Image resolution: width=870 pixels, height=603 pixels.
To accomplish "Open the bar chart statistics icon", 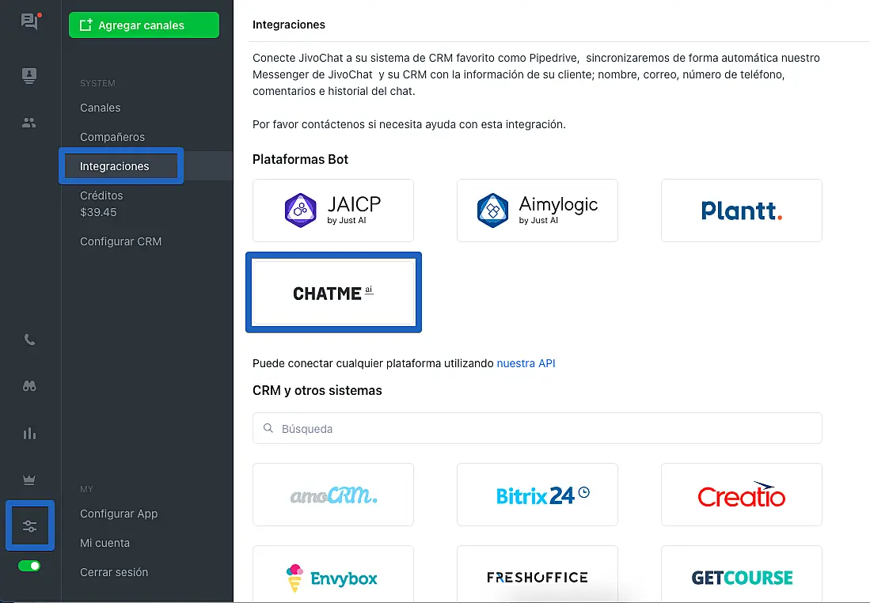I will 29,433.
